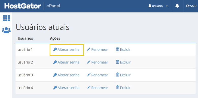
Task: Click the trash icon for usuário 1
Action: coord(117,49)
